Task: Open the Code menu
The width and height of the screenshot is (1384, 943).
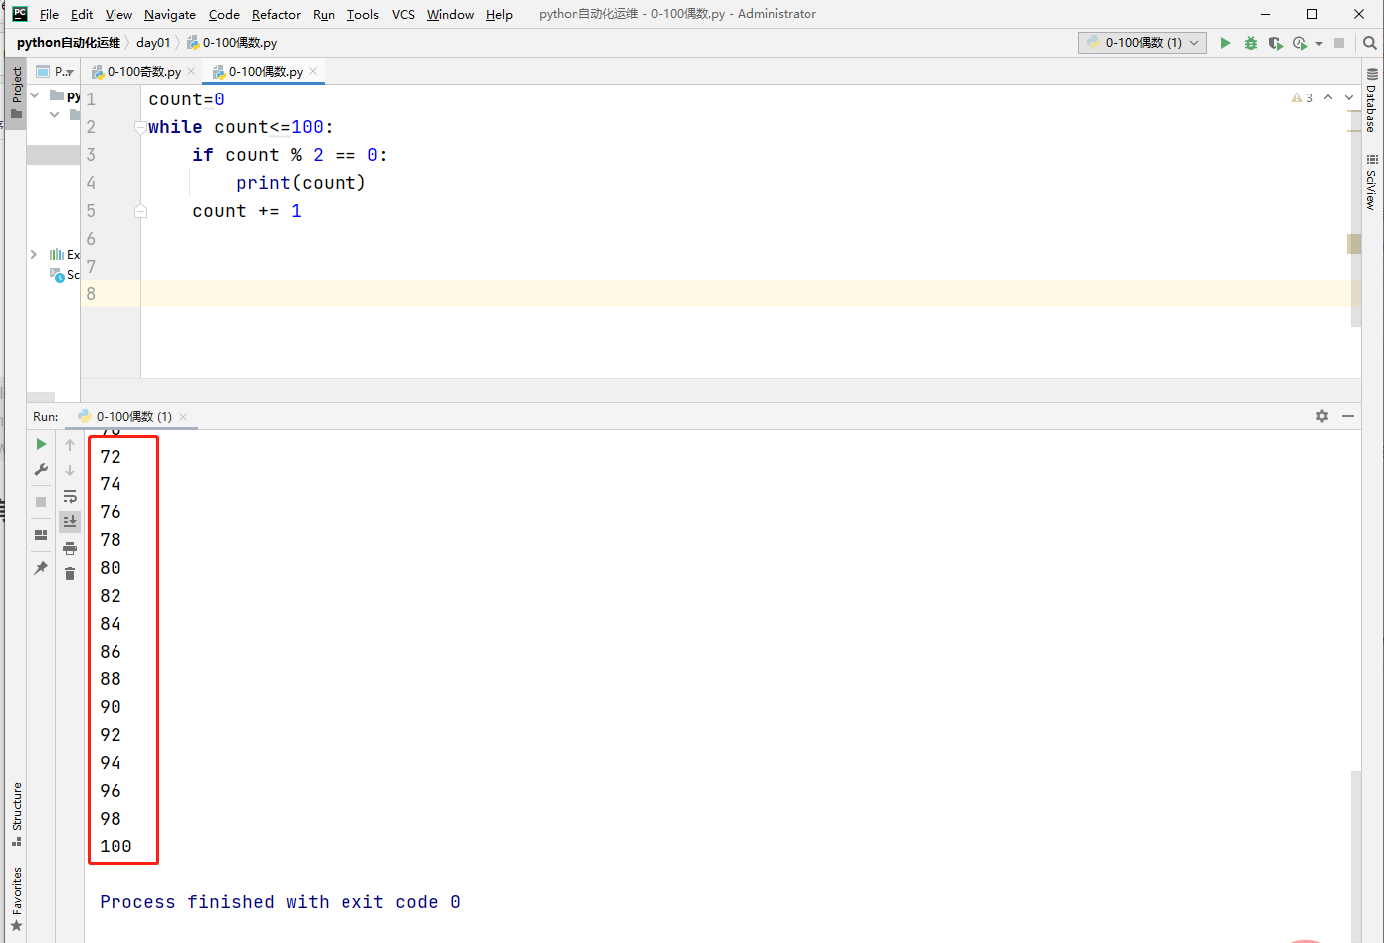Action: click(224, 14)
